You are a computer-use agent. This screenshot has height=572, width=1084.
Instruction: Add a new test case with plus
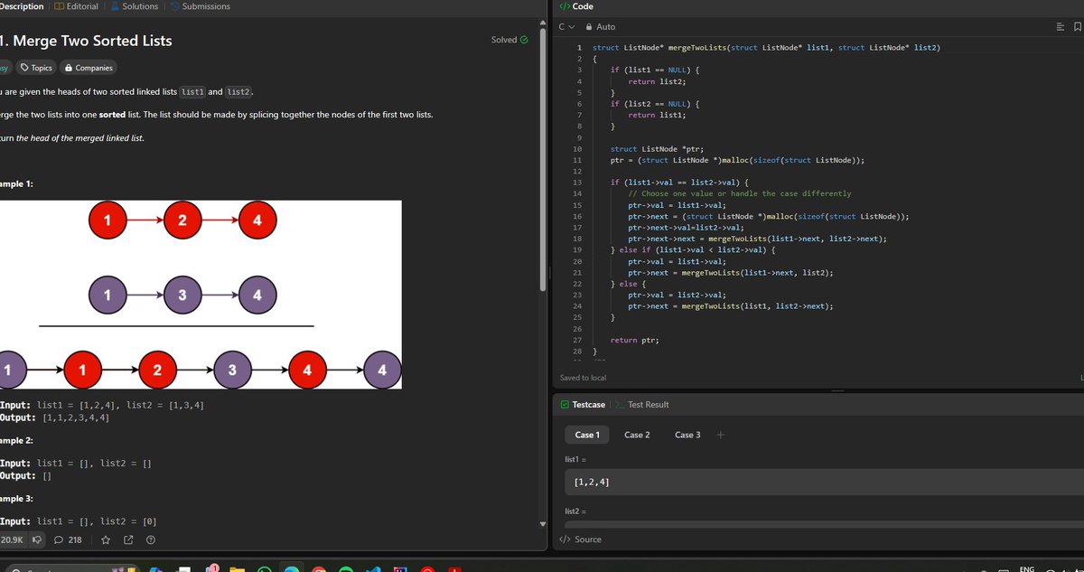tap(720, 435)
